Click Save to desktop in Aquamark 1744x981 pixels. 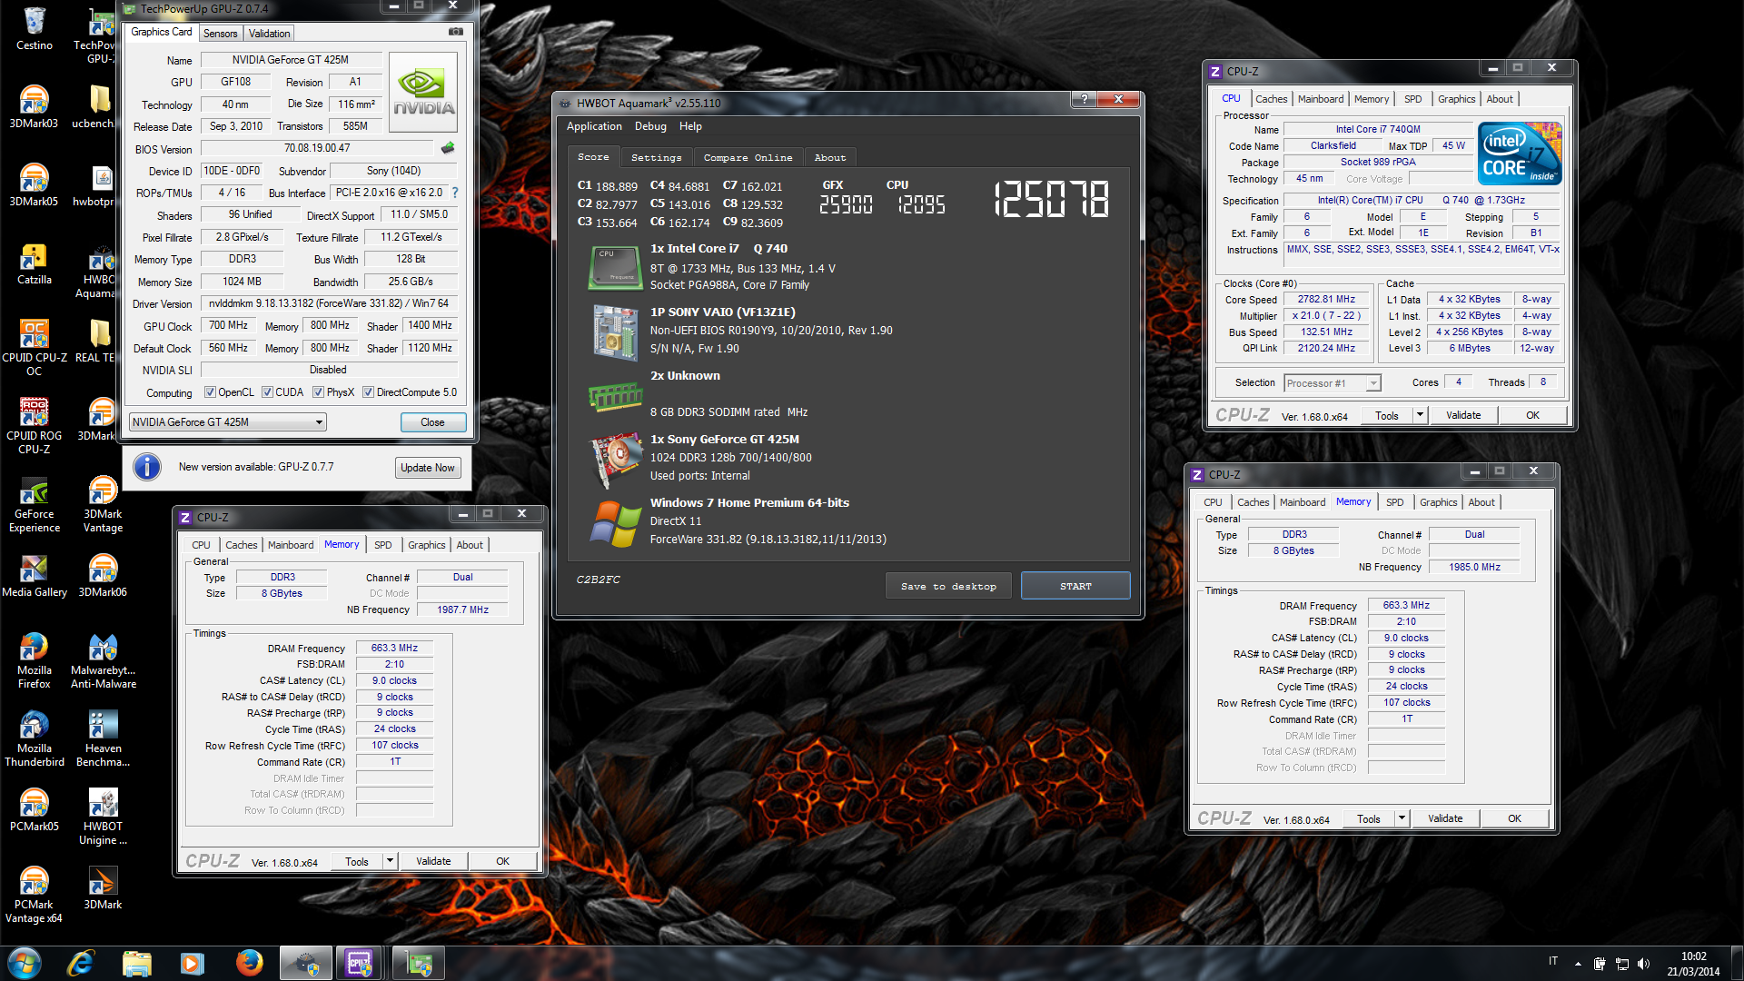[x=948, y=587]
